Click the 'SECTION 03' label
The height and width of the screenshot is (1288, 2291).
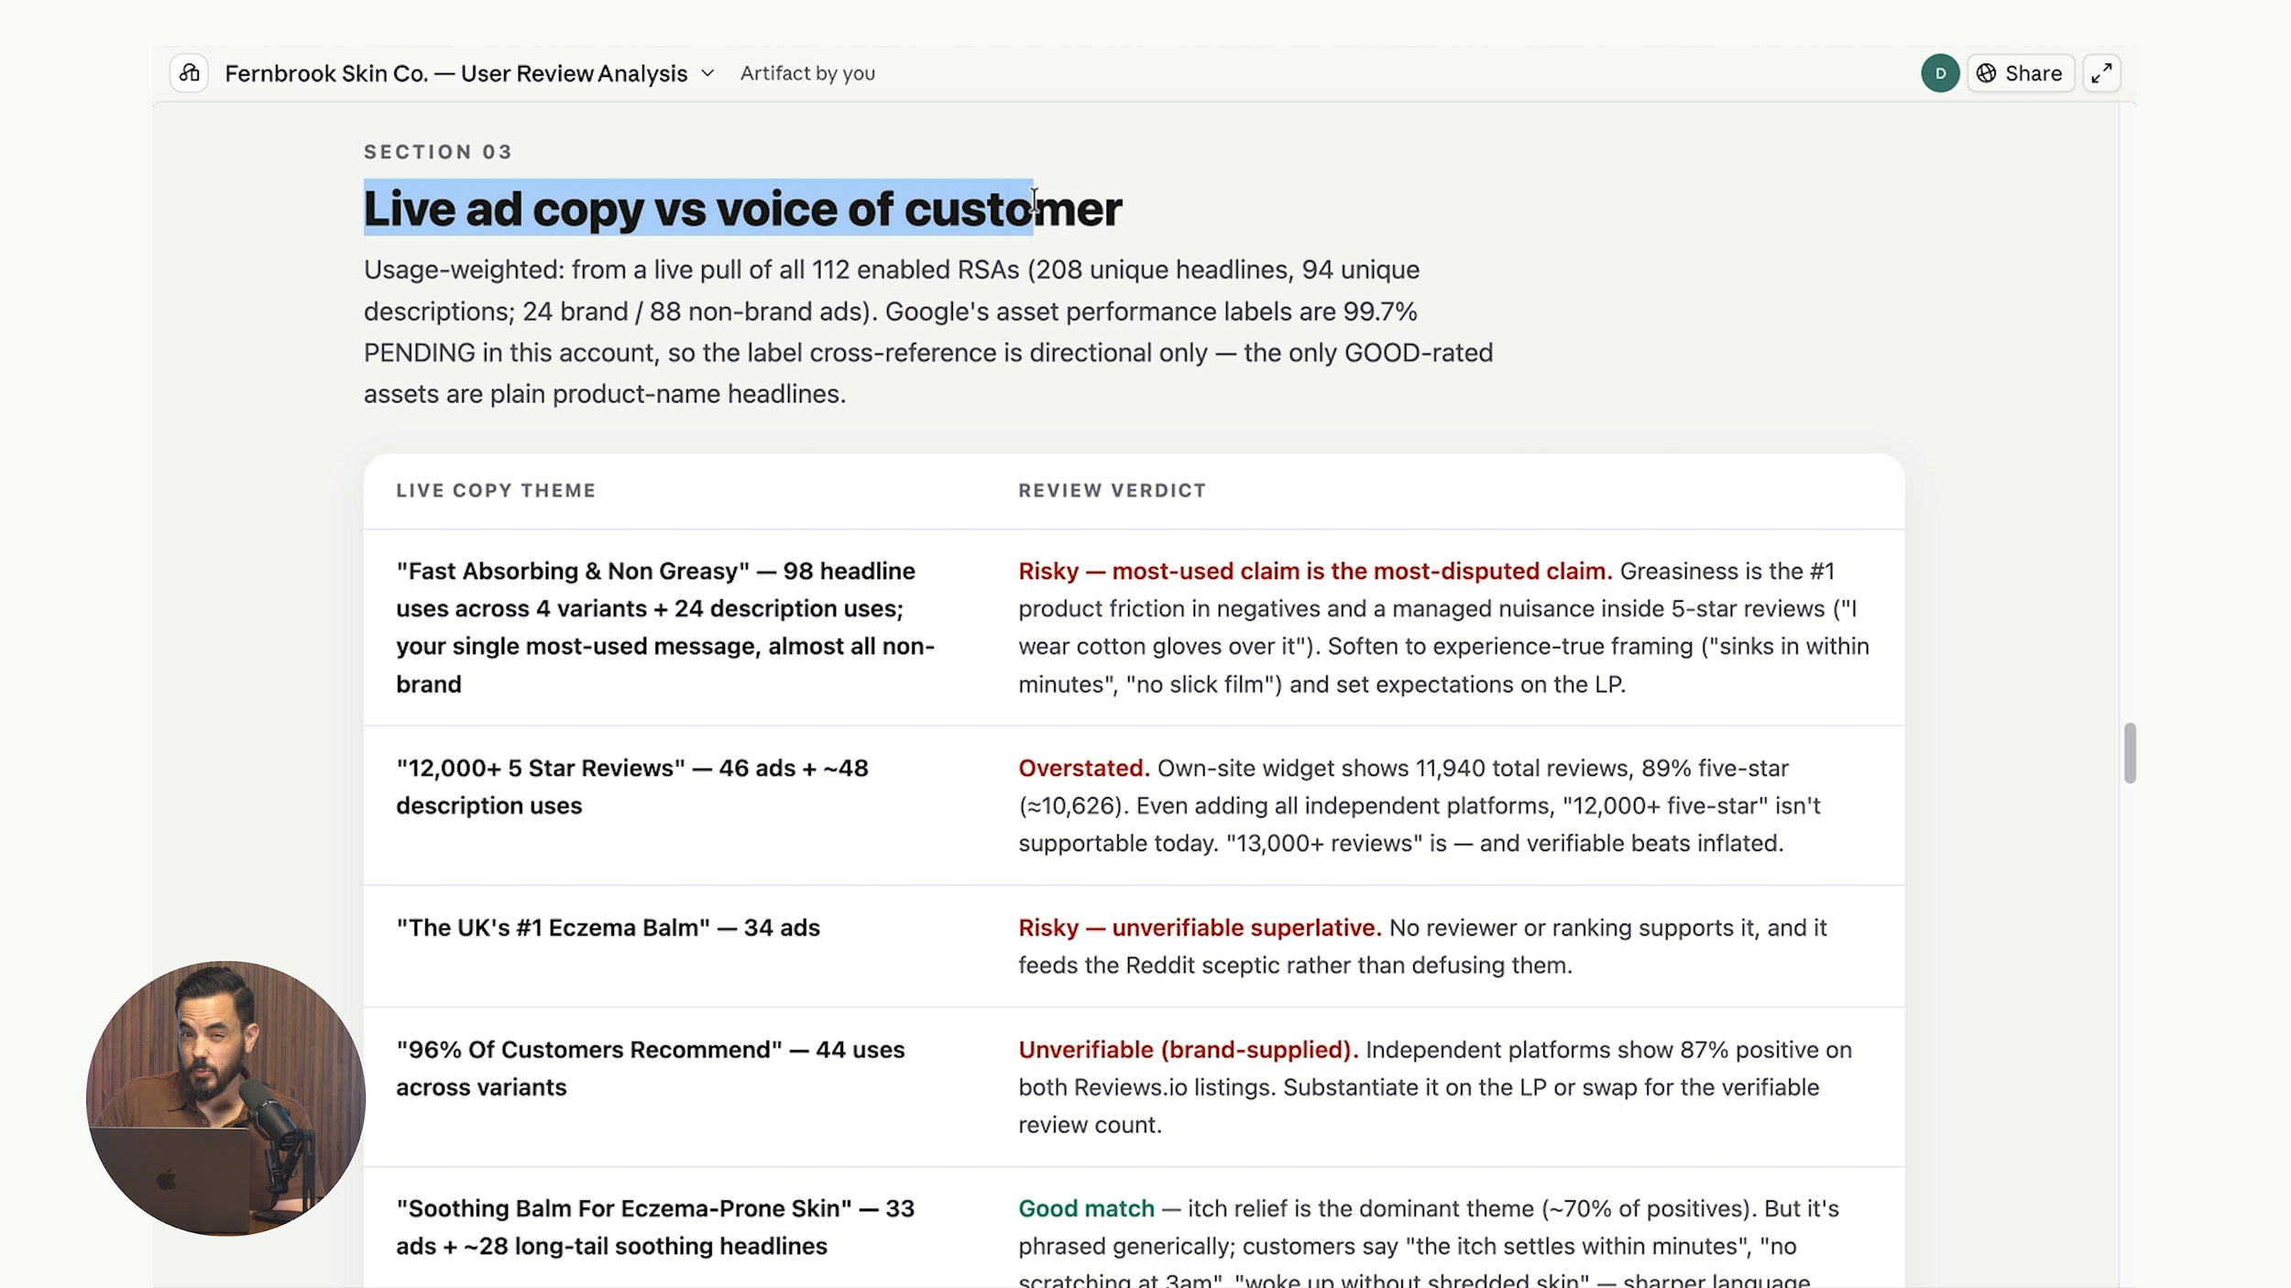pyautogui.click(x=438, y=152)
